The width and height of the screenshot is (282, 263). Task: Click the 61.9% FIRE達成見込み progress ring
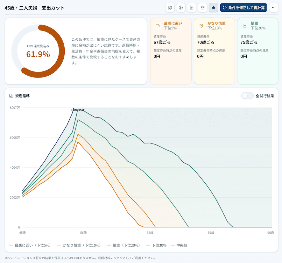tap(38, 51)
